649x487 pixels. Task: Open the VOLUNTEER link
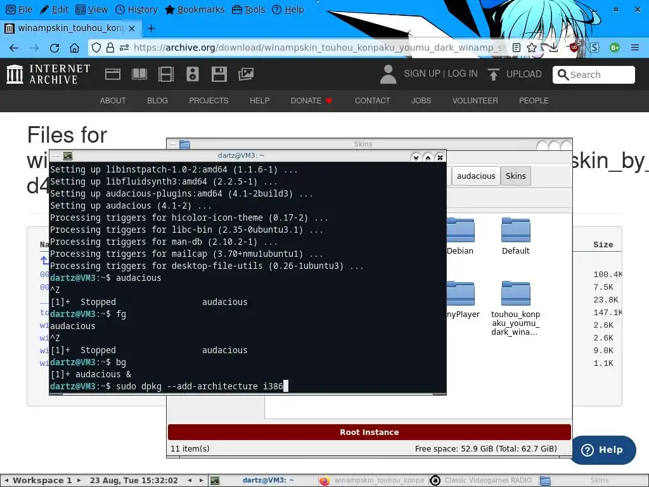475,101
